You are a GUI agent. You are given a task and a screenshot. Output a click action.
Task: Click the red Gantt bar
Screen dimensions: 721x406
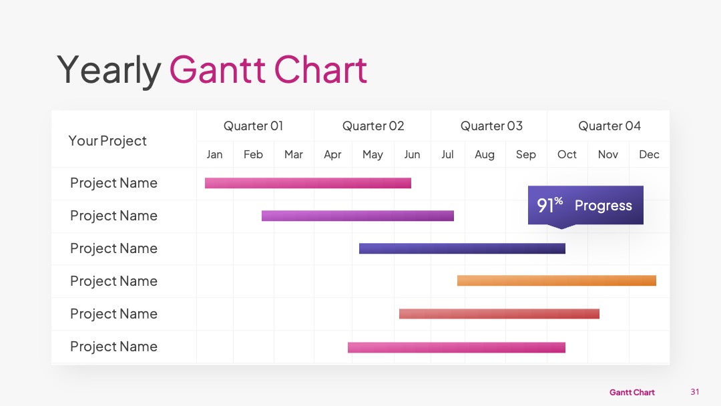pos(499,314)
